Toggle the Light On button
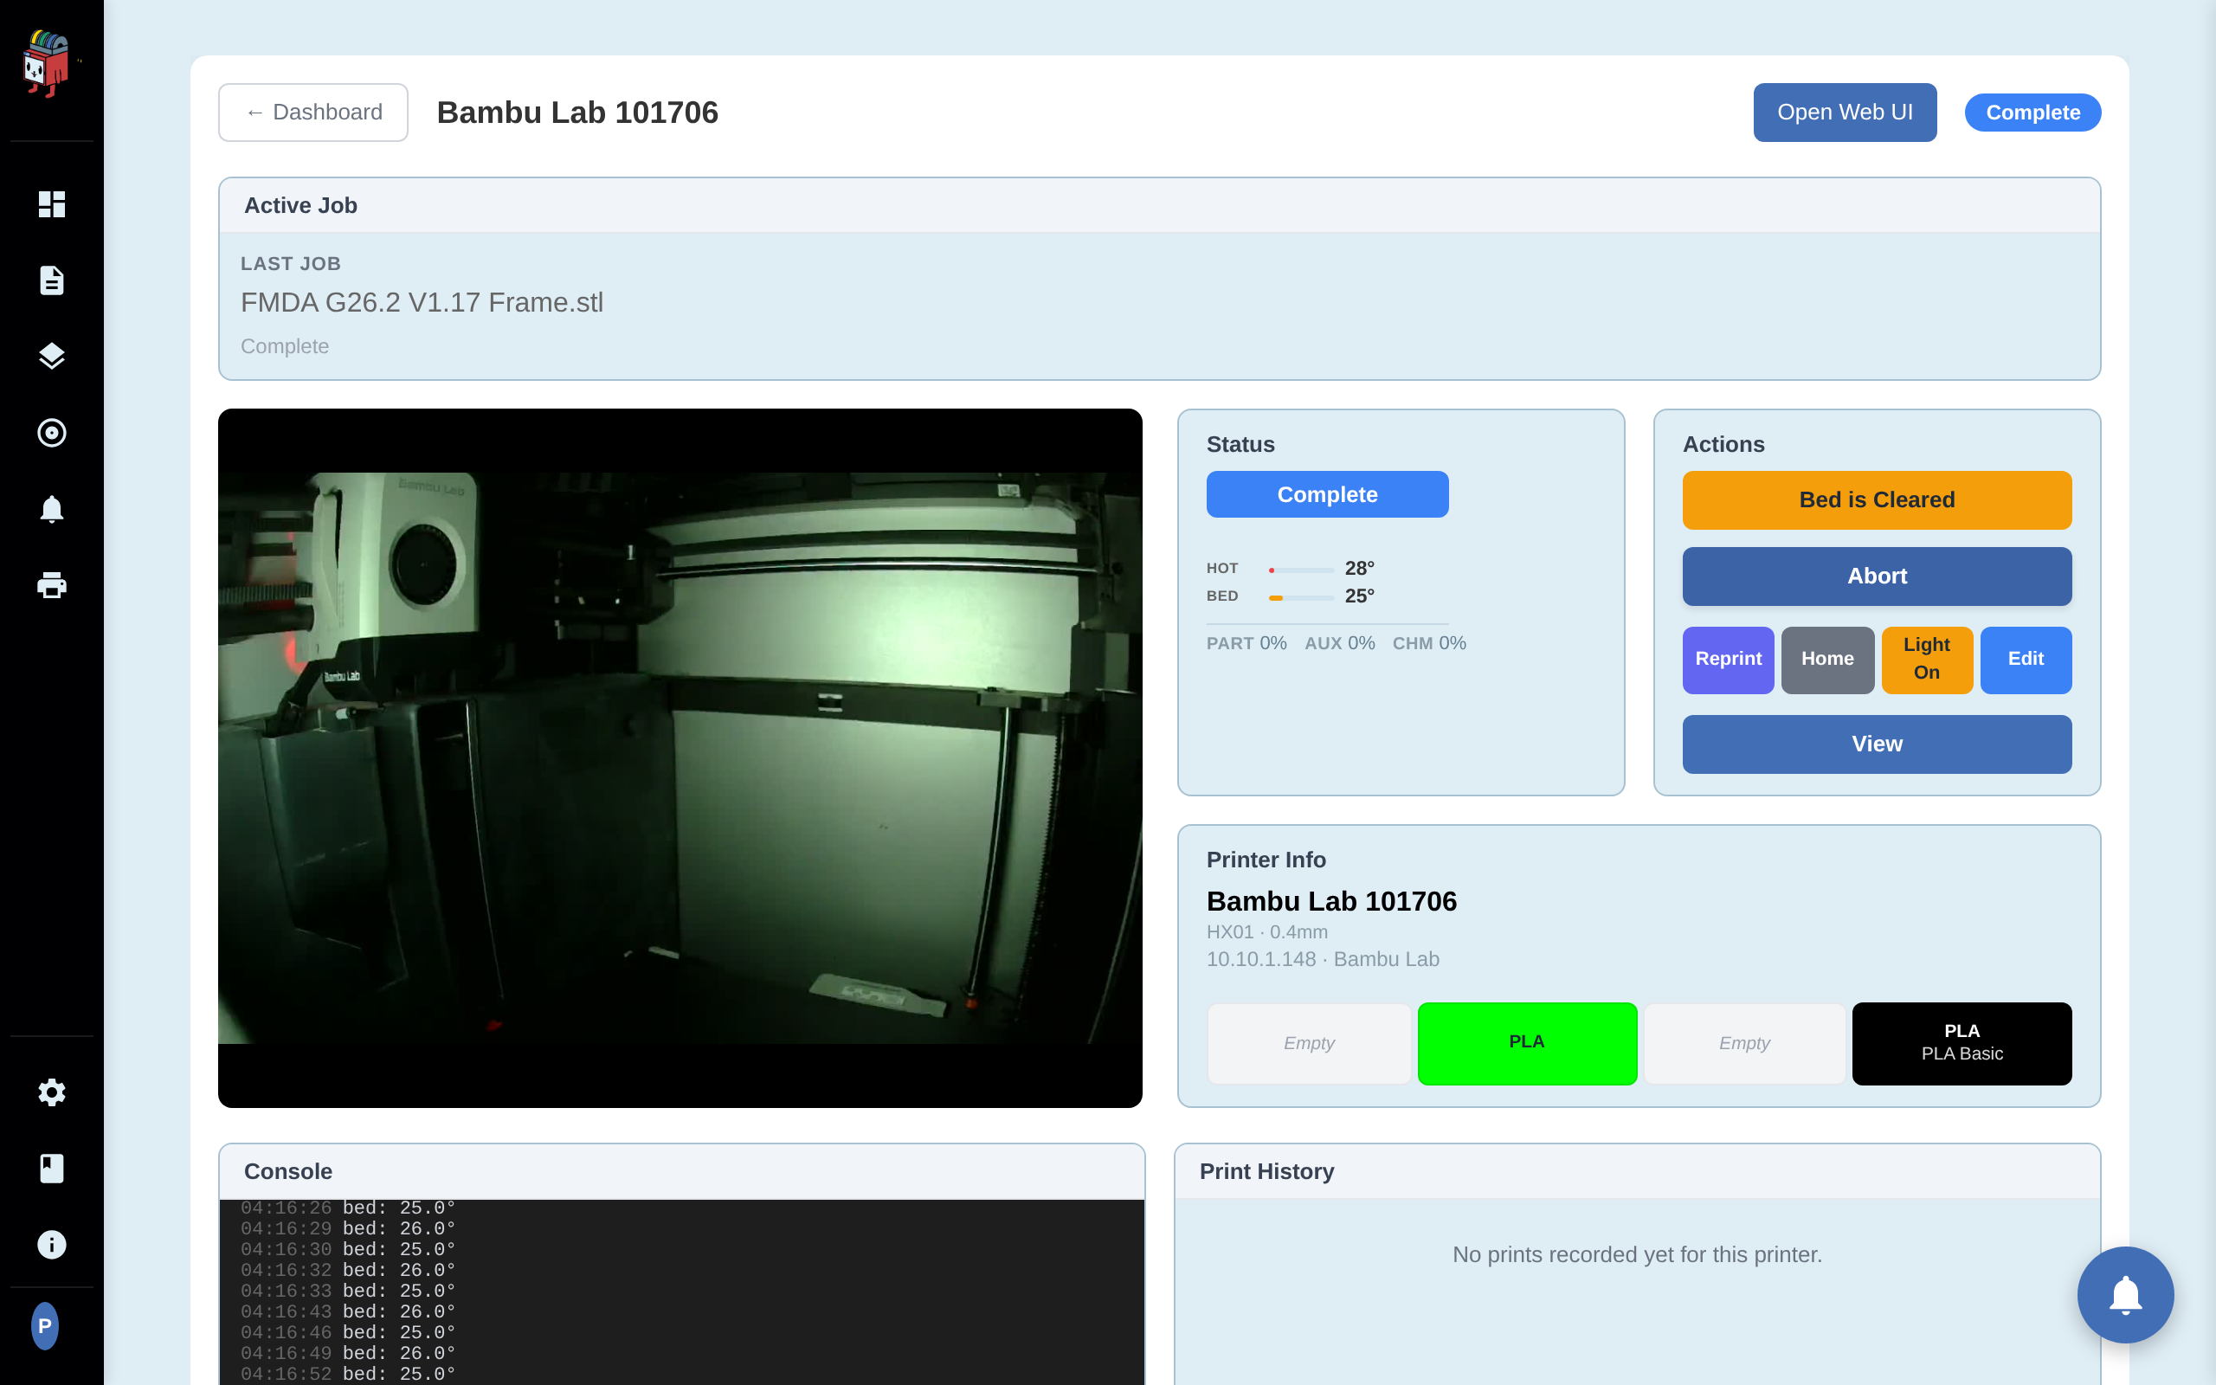 click(x=1927, y=660)
